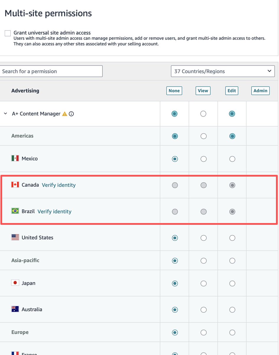Select View permission for Australia
Image resolution: width=279 pixels, height=355 pixels.
pos(203,309)
